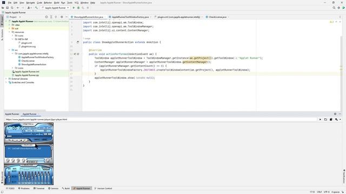This screenshot has height=194, width=346.
Task: Click the quick-access toggle at status bar left corner
Action: tap(2, 192)
